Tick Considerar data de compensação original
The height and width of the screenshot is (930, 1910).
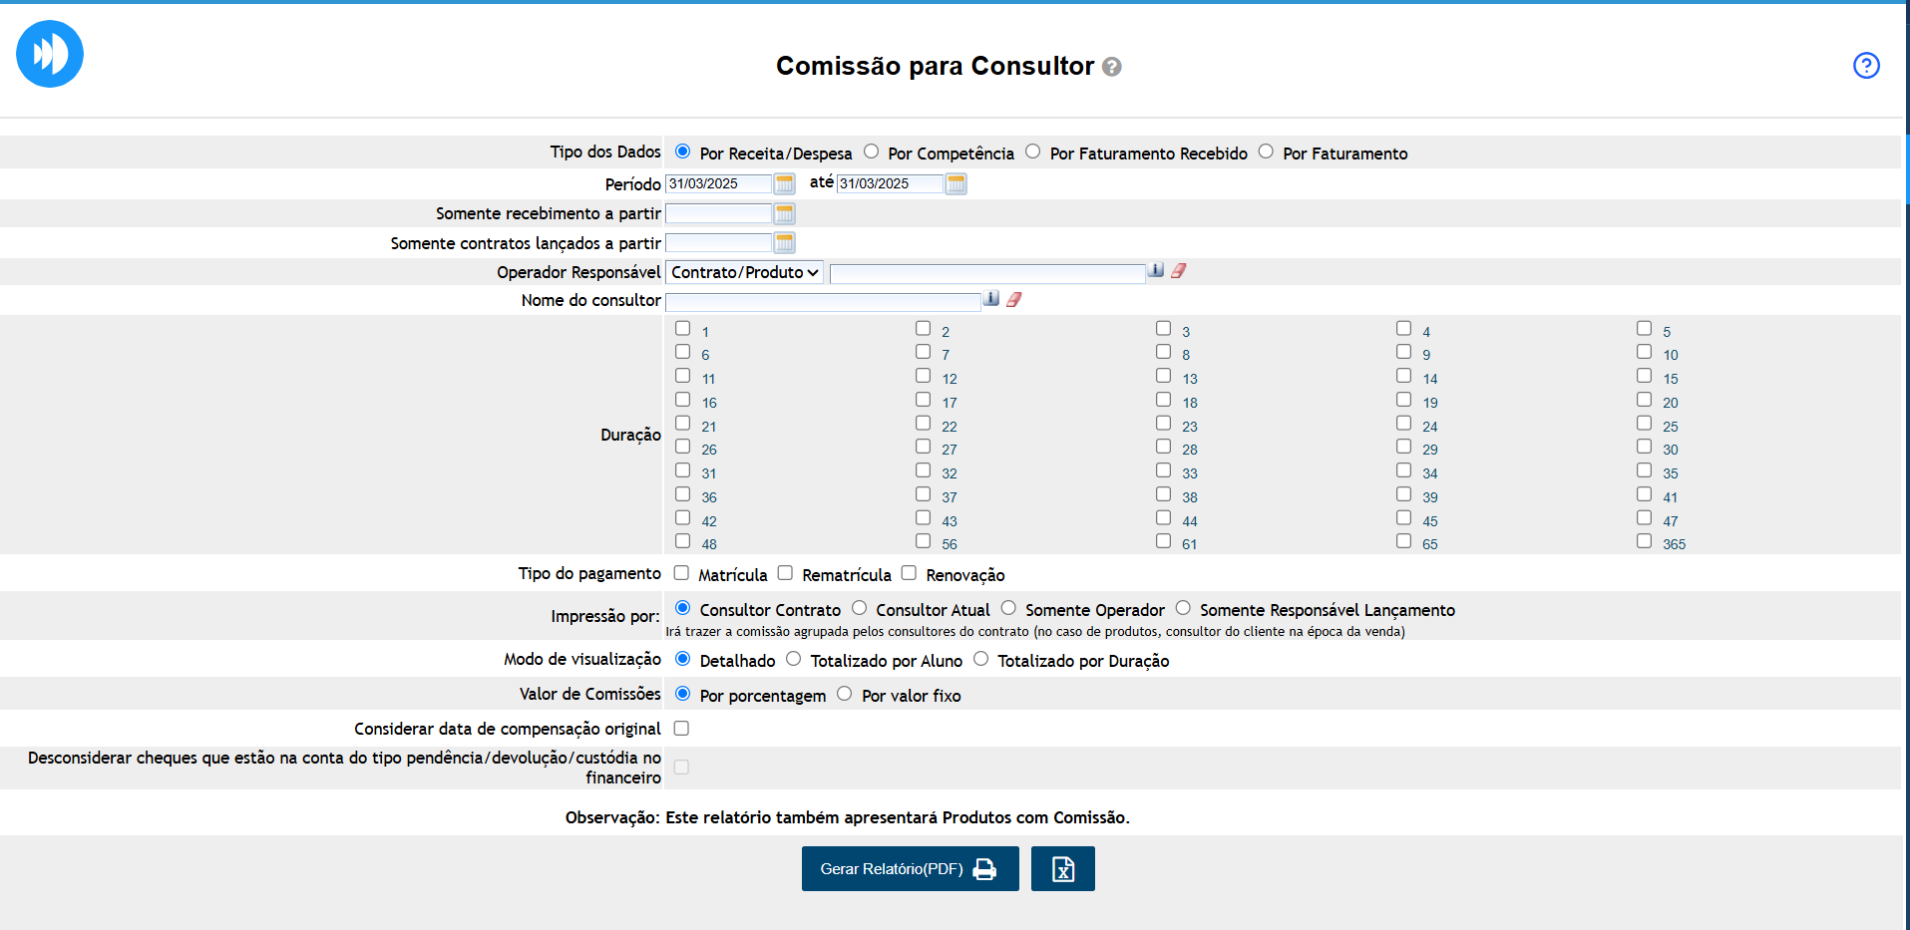pyautogui.click(x=681, y=729)
